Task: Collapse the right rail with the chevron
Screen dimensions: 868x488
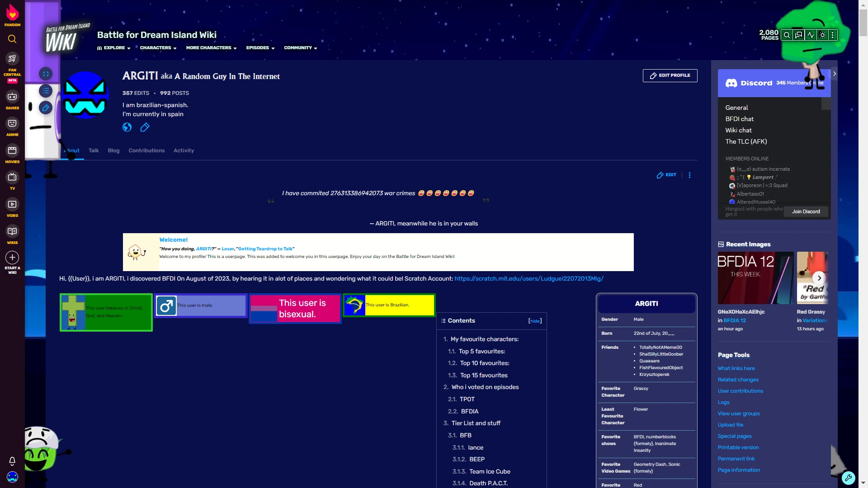Action: (834, 73)
